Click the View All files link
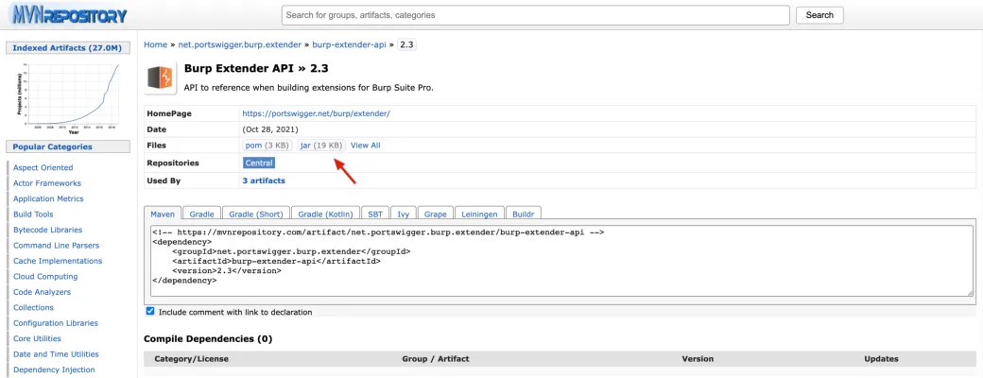The width and height of the screenshot is (983, 378). click(x=366, y=146)
